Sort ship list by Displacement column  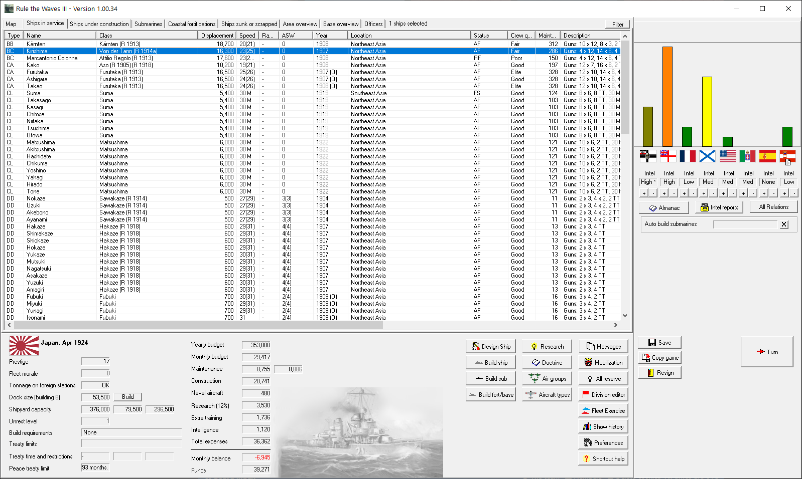[217, 36]
